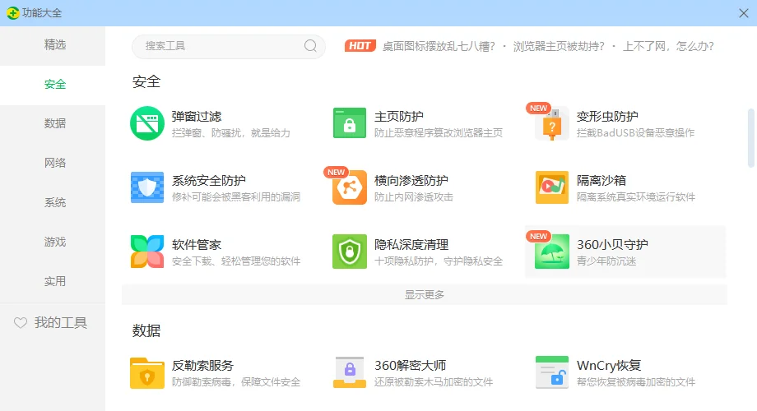The image size is (757, 411).
Task: Switch to the 网络 sidebar tab
Action: point(53,164)
